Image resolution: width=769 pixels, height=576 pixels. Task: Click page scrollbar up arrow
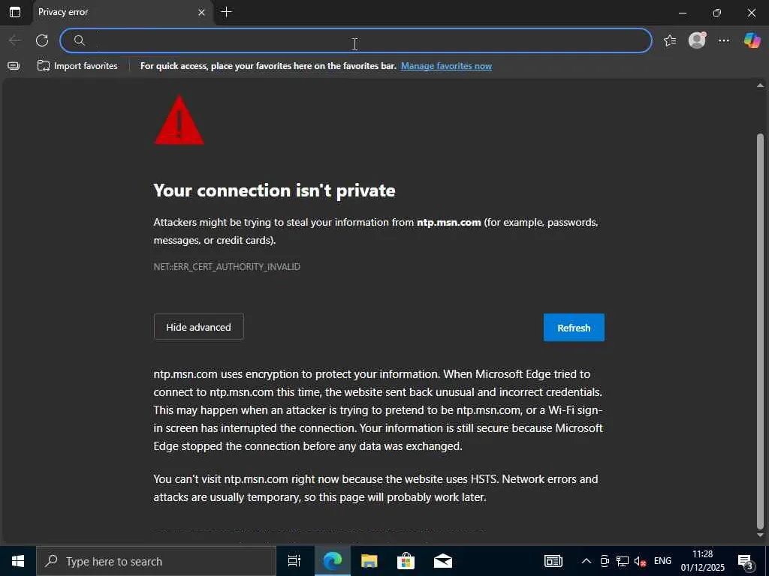pos(760,85)
